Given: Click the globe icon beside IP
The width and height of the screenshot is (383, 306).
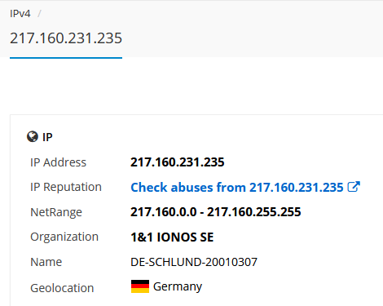Looking at the screenshot, I should coord(33,137).
